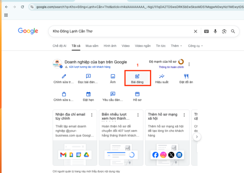
Task: Go back with the browser back arrow
Action: pos(6,7)
